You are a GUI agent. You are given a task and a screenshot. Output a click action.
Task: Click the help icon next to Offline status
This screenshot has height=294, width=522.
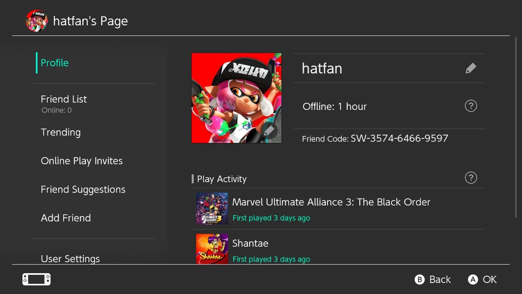point(471,105)
